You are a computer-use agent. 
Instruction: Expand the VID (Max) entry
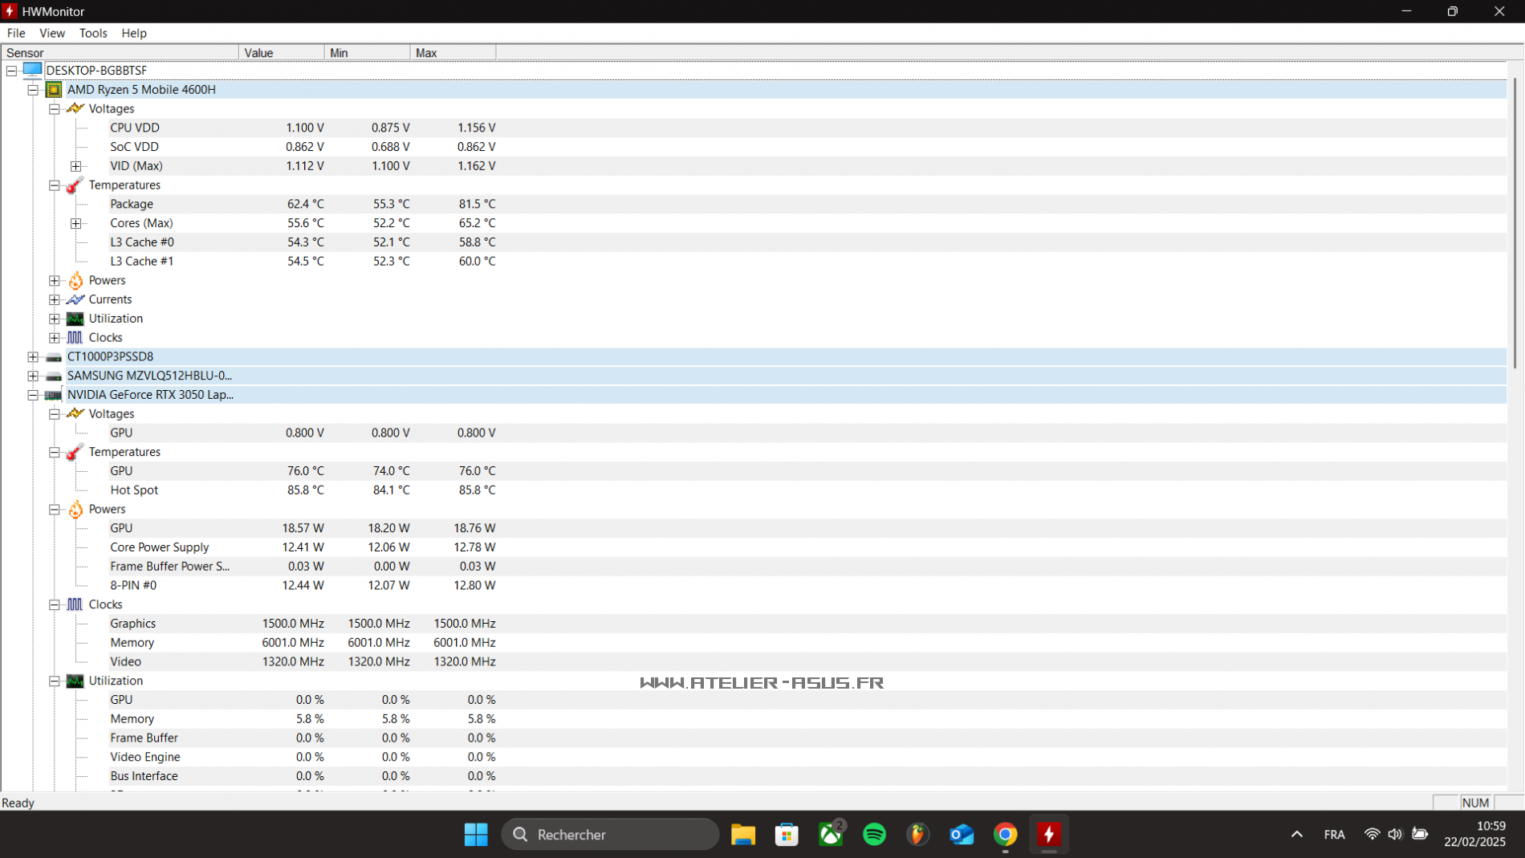click(x=75, y=166)
